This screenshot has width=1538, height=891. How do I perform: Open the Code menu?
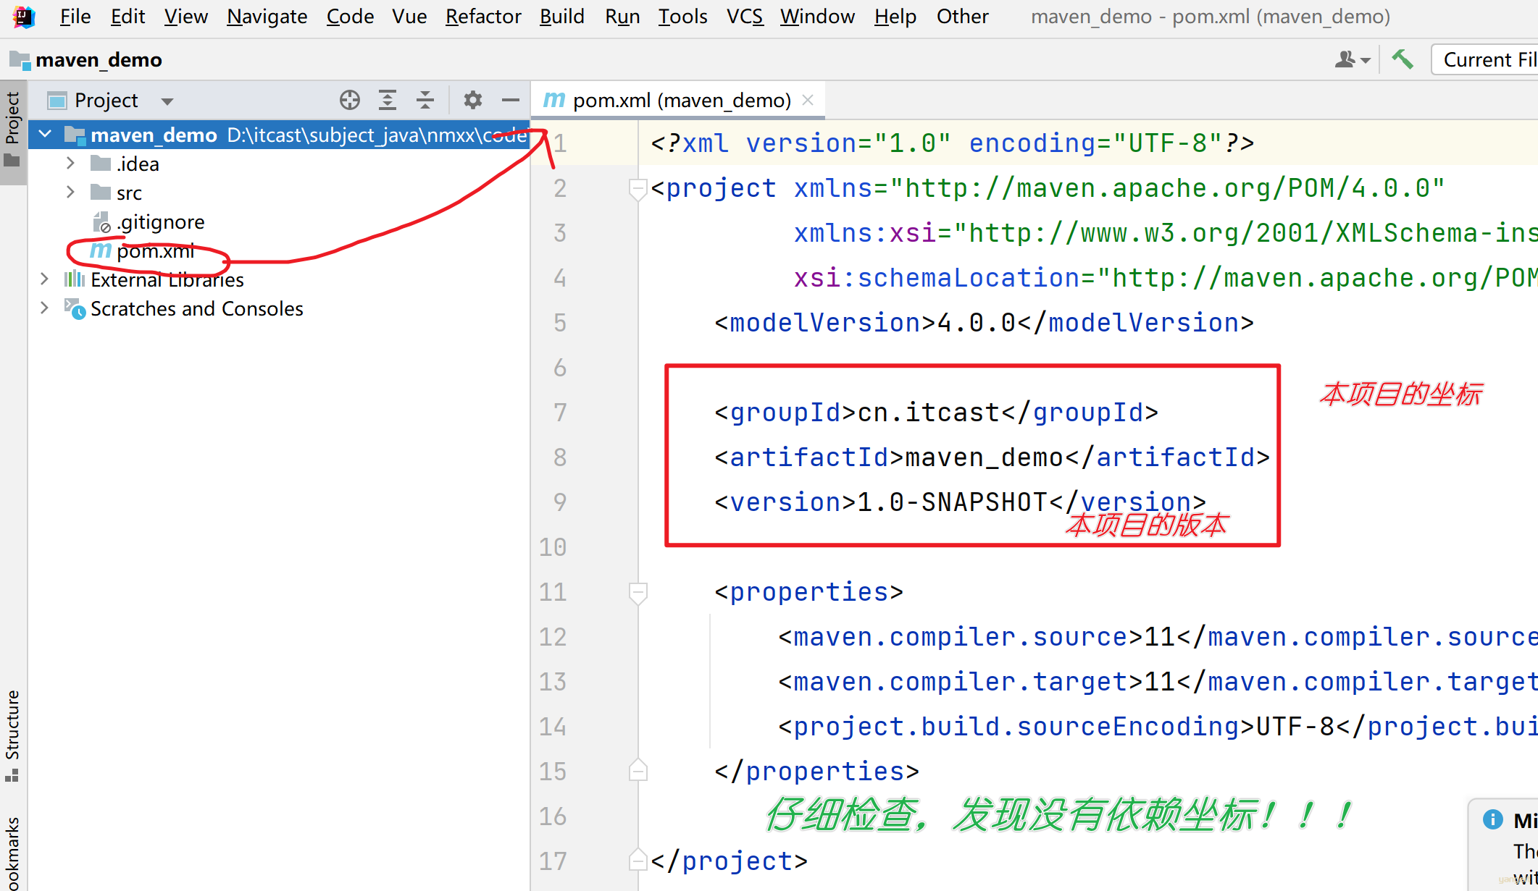point(350,16)
